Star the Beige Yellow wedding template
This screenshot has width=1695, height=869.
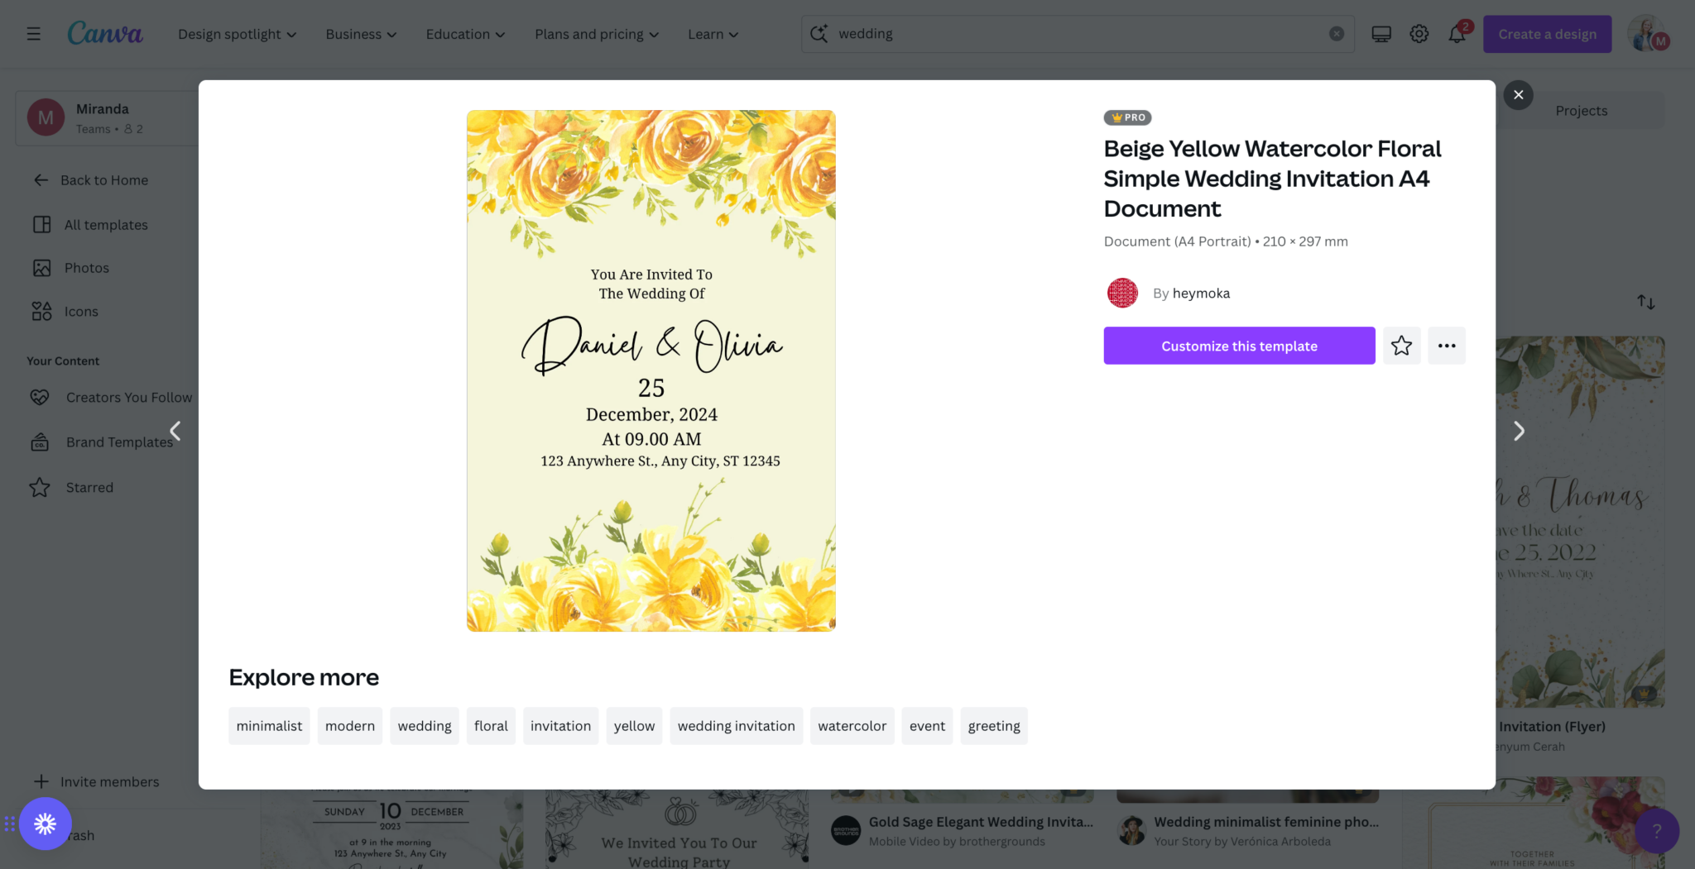pyautogui.click(x=1401, y=346)
